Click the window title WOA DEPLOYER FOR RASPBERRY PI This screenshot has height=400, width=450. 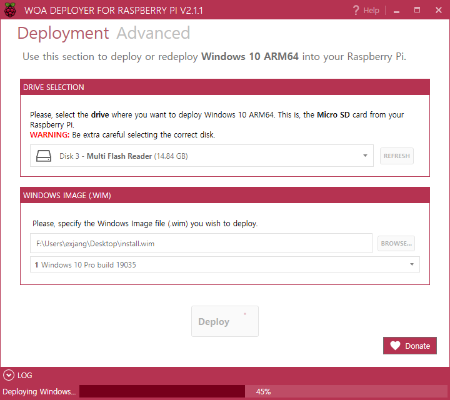[x=114, y=11]
